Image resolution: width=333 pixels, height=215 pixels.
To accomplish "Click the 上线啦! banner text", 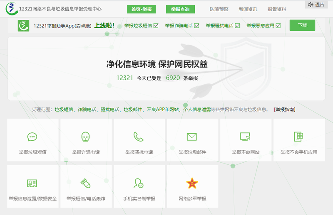I will [x=104, y=26].
